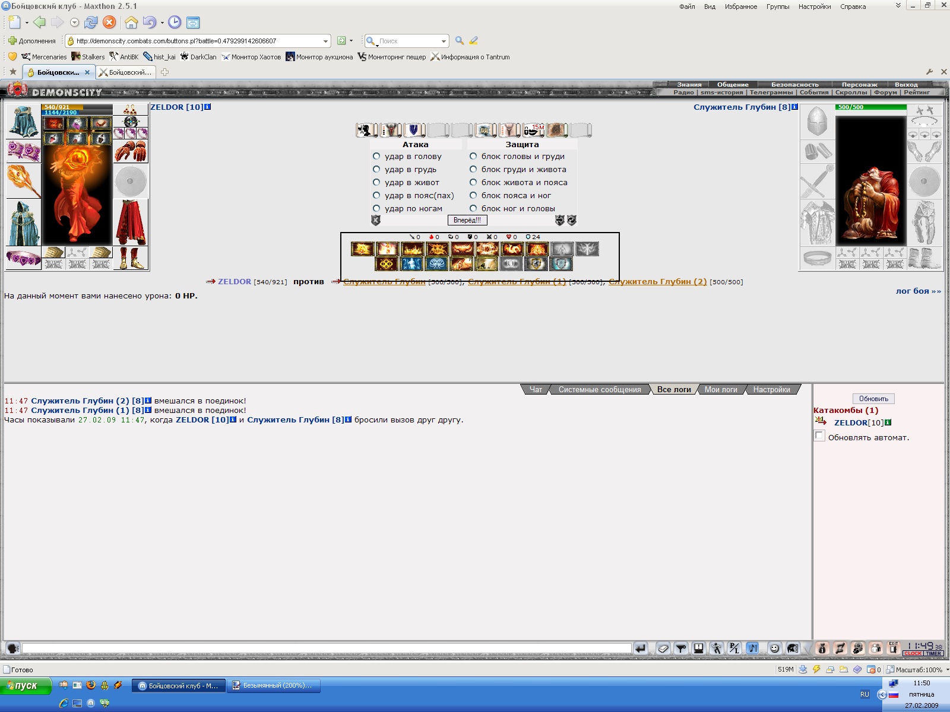Viewport: 950px width, 712px height.
Task: Open the 'Персонаж' game menu
Action: (859, 84)
